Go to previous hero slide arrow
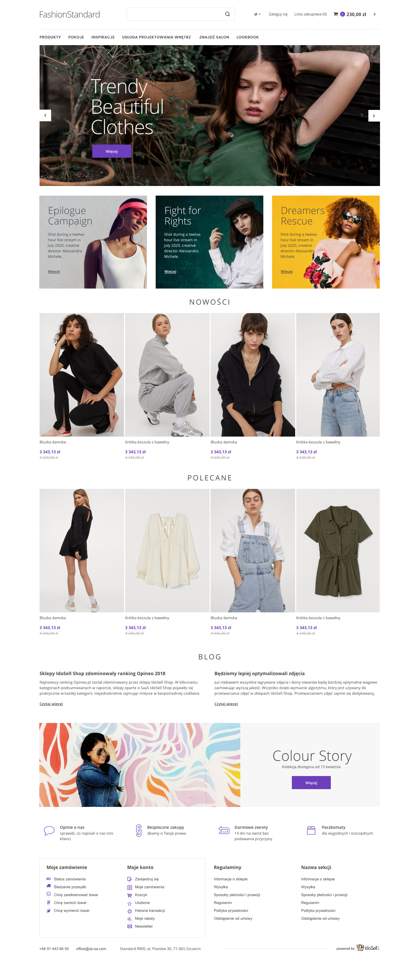This screenshot has height=969, width=419. pyautogui.click(x=45, y=115)
